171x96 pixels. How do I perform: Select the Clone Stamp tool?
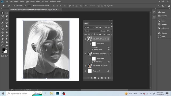point(7,26)
